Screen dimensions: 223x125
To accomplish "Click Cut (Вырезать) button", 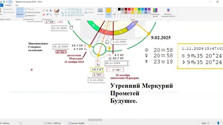I will (8, 9).
